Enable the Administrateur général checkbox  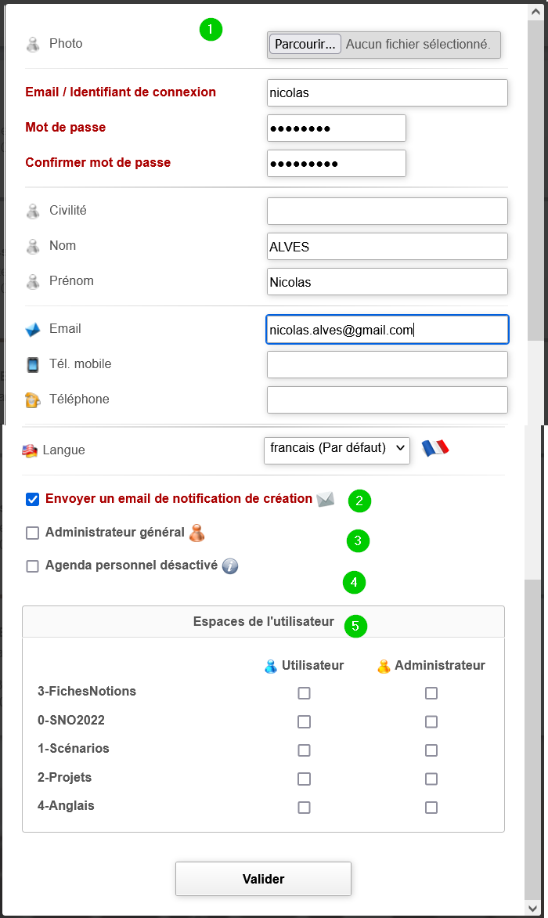pyautogui.click(x=33, y=533)
